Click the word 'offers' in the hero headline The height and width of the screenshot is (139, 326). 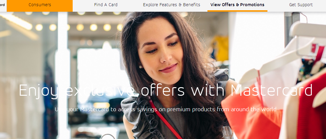(163, 90)
